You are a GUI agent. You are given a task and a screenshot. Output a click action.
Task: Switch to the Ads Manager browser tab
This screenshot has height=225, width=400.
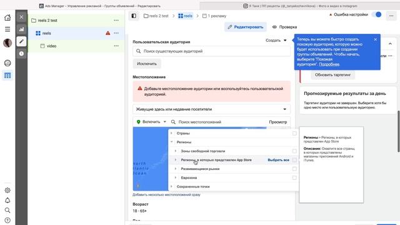click(x=100, y=6)
